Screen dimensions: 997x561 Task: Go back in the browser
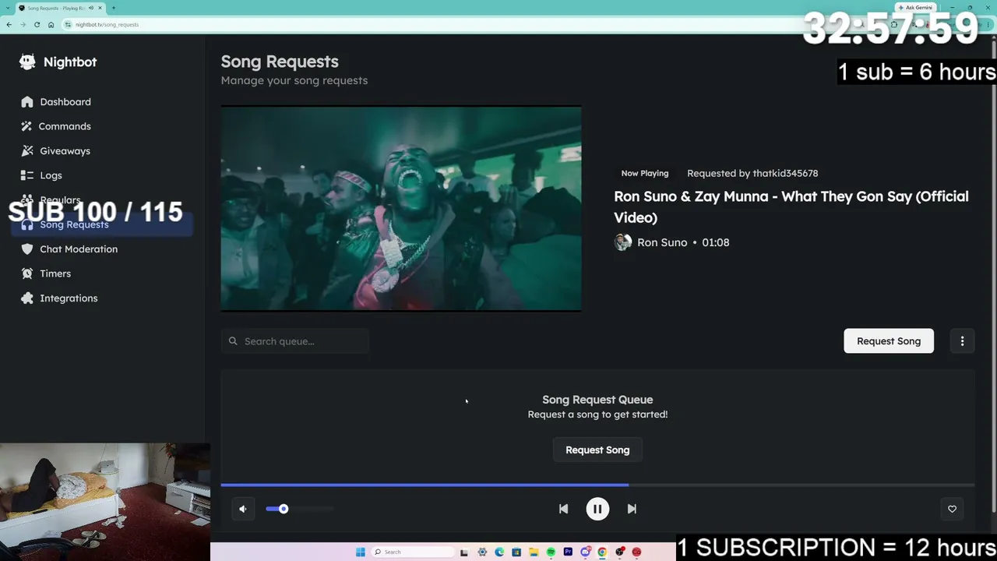click(9, 24)
